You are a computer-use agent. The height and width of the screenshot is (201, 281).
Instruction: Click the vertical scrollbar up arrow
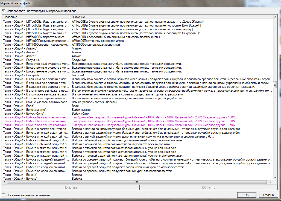(x=275, y=17)
